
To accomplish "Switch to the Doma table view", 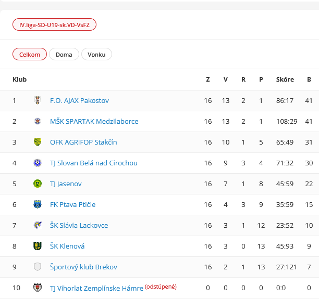I will (x=64, y=55).
